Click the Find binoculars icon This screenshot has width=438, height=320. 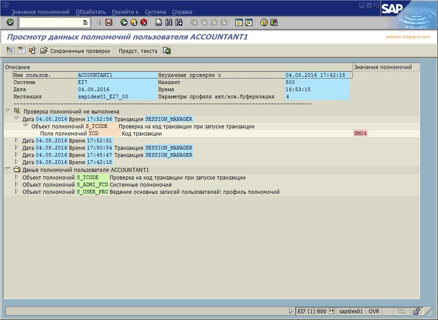(169, 22)
